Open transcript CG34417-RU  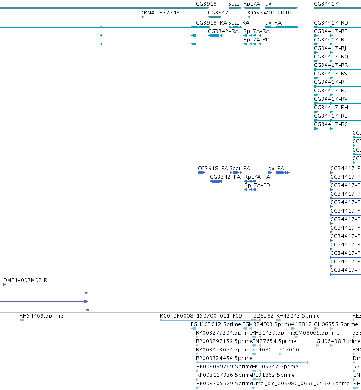coord(331,90)
